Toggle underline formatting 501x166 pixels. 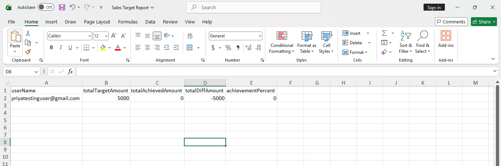point(70,48)
